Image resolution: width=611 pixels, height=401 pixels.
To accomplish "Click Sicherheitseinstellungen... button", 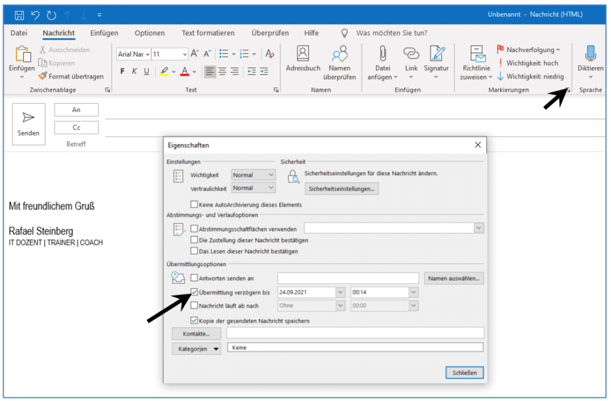I will pos(341,189).
